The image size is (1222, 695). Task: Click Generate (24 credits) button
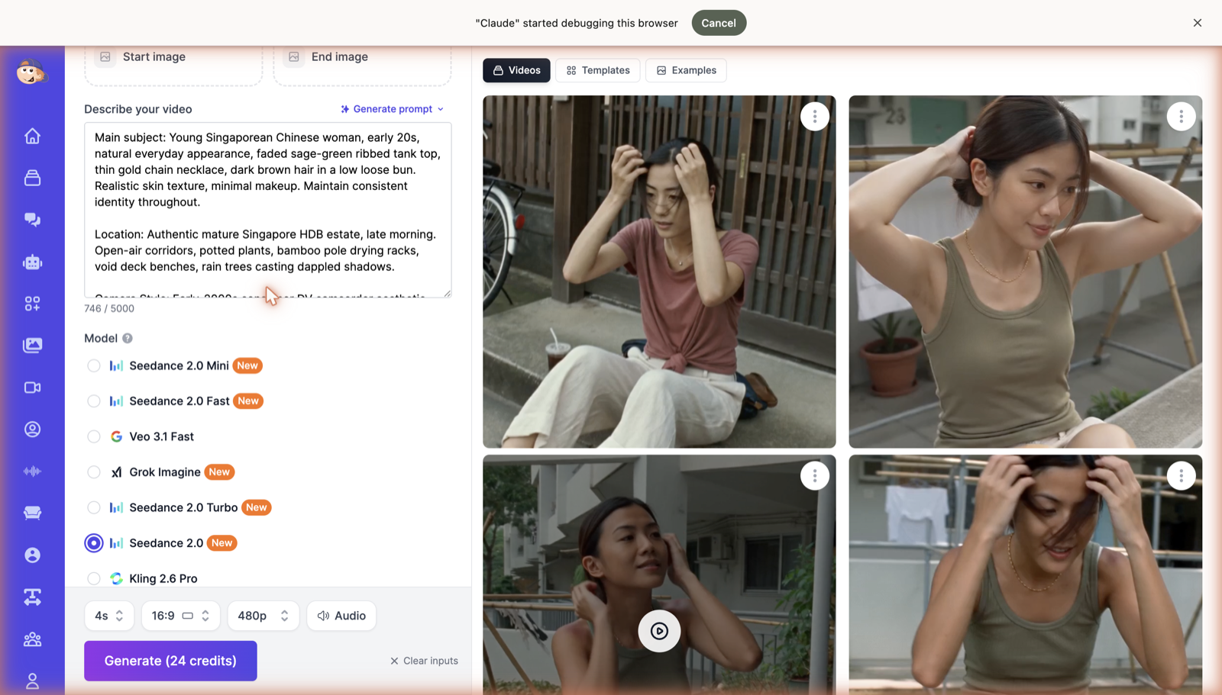(x=170, y=661)
